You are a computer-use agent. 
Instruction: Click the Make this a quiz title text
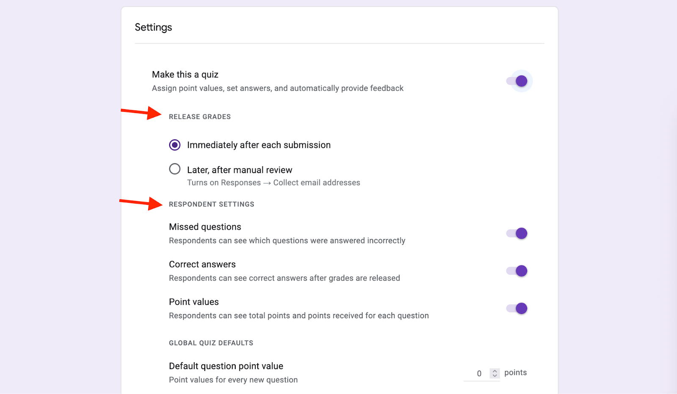(x=185, y=75)
